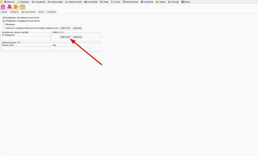
Task: Open the Касса/Банк menu
Action: click(x=91, y=2)
